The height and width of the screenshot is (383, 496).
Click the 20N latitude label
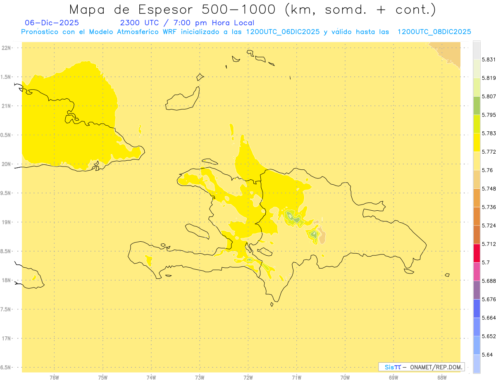6,164
